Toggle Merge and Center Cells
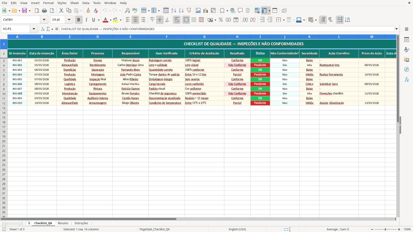Screen dimensions: 413x232 click(x=186, y=20)
